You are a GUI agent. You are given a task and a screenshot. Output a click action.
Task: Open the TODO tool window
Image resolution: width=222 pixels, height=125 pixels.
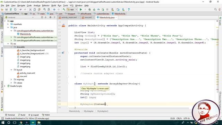[46, 115]
